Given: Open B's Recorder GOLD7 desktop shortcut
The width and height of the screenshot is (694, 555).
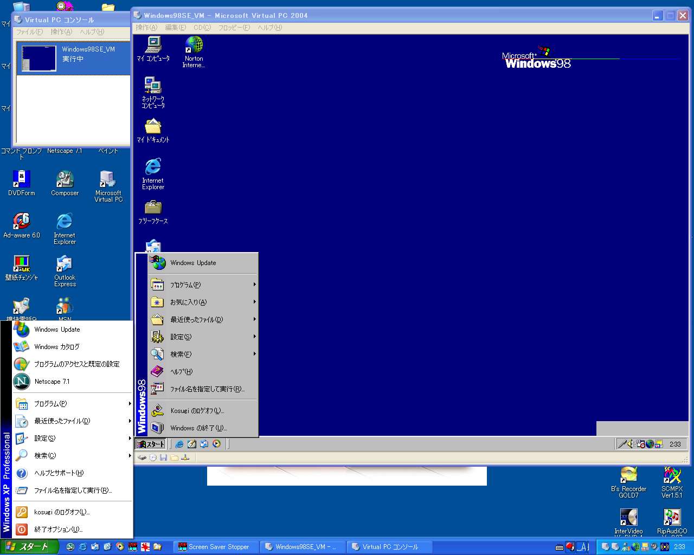Looking at the screenshot, I should coord(628,482).
